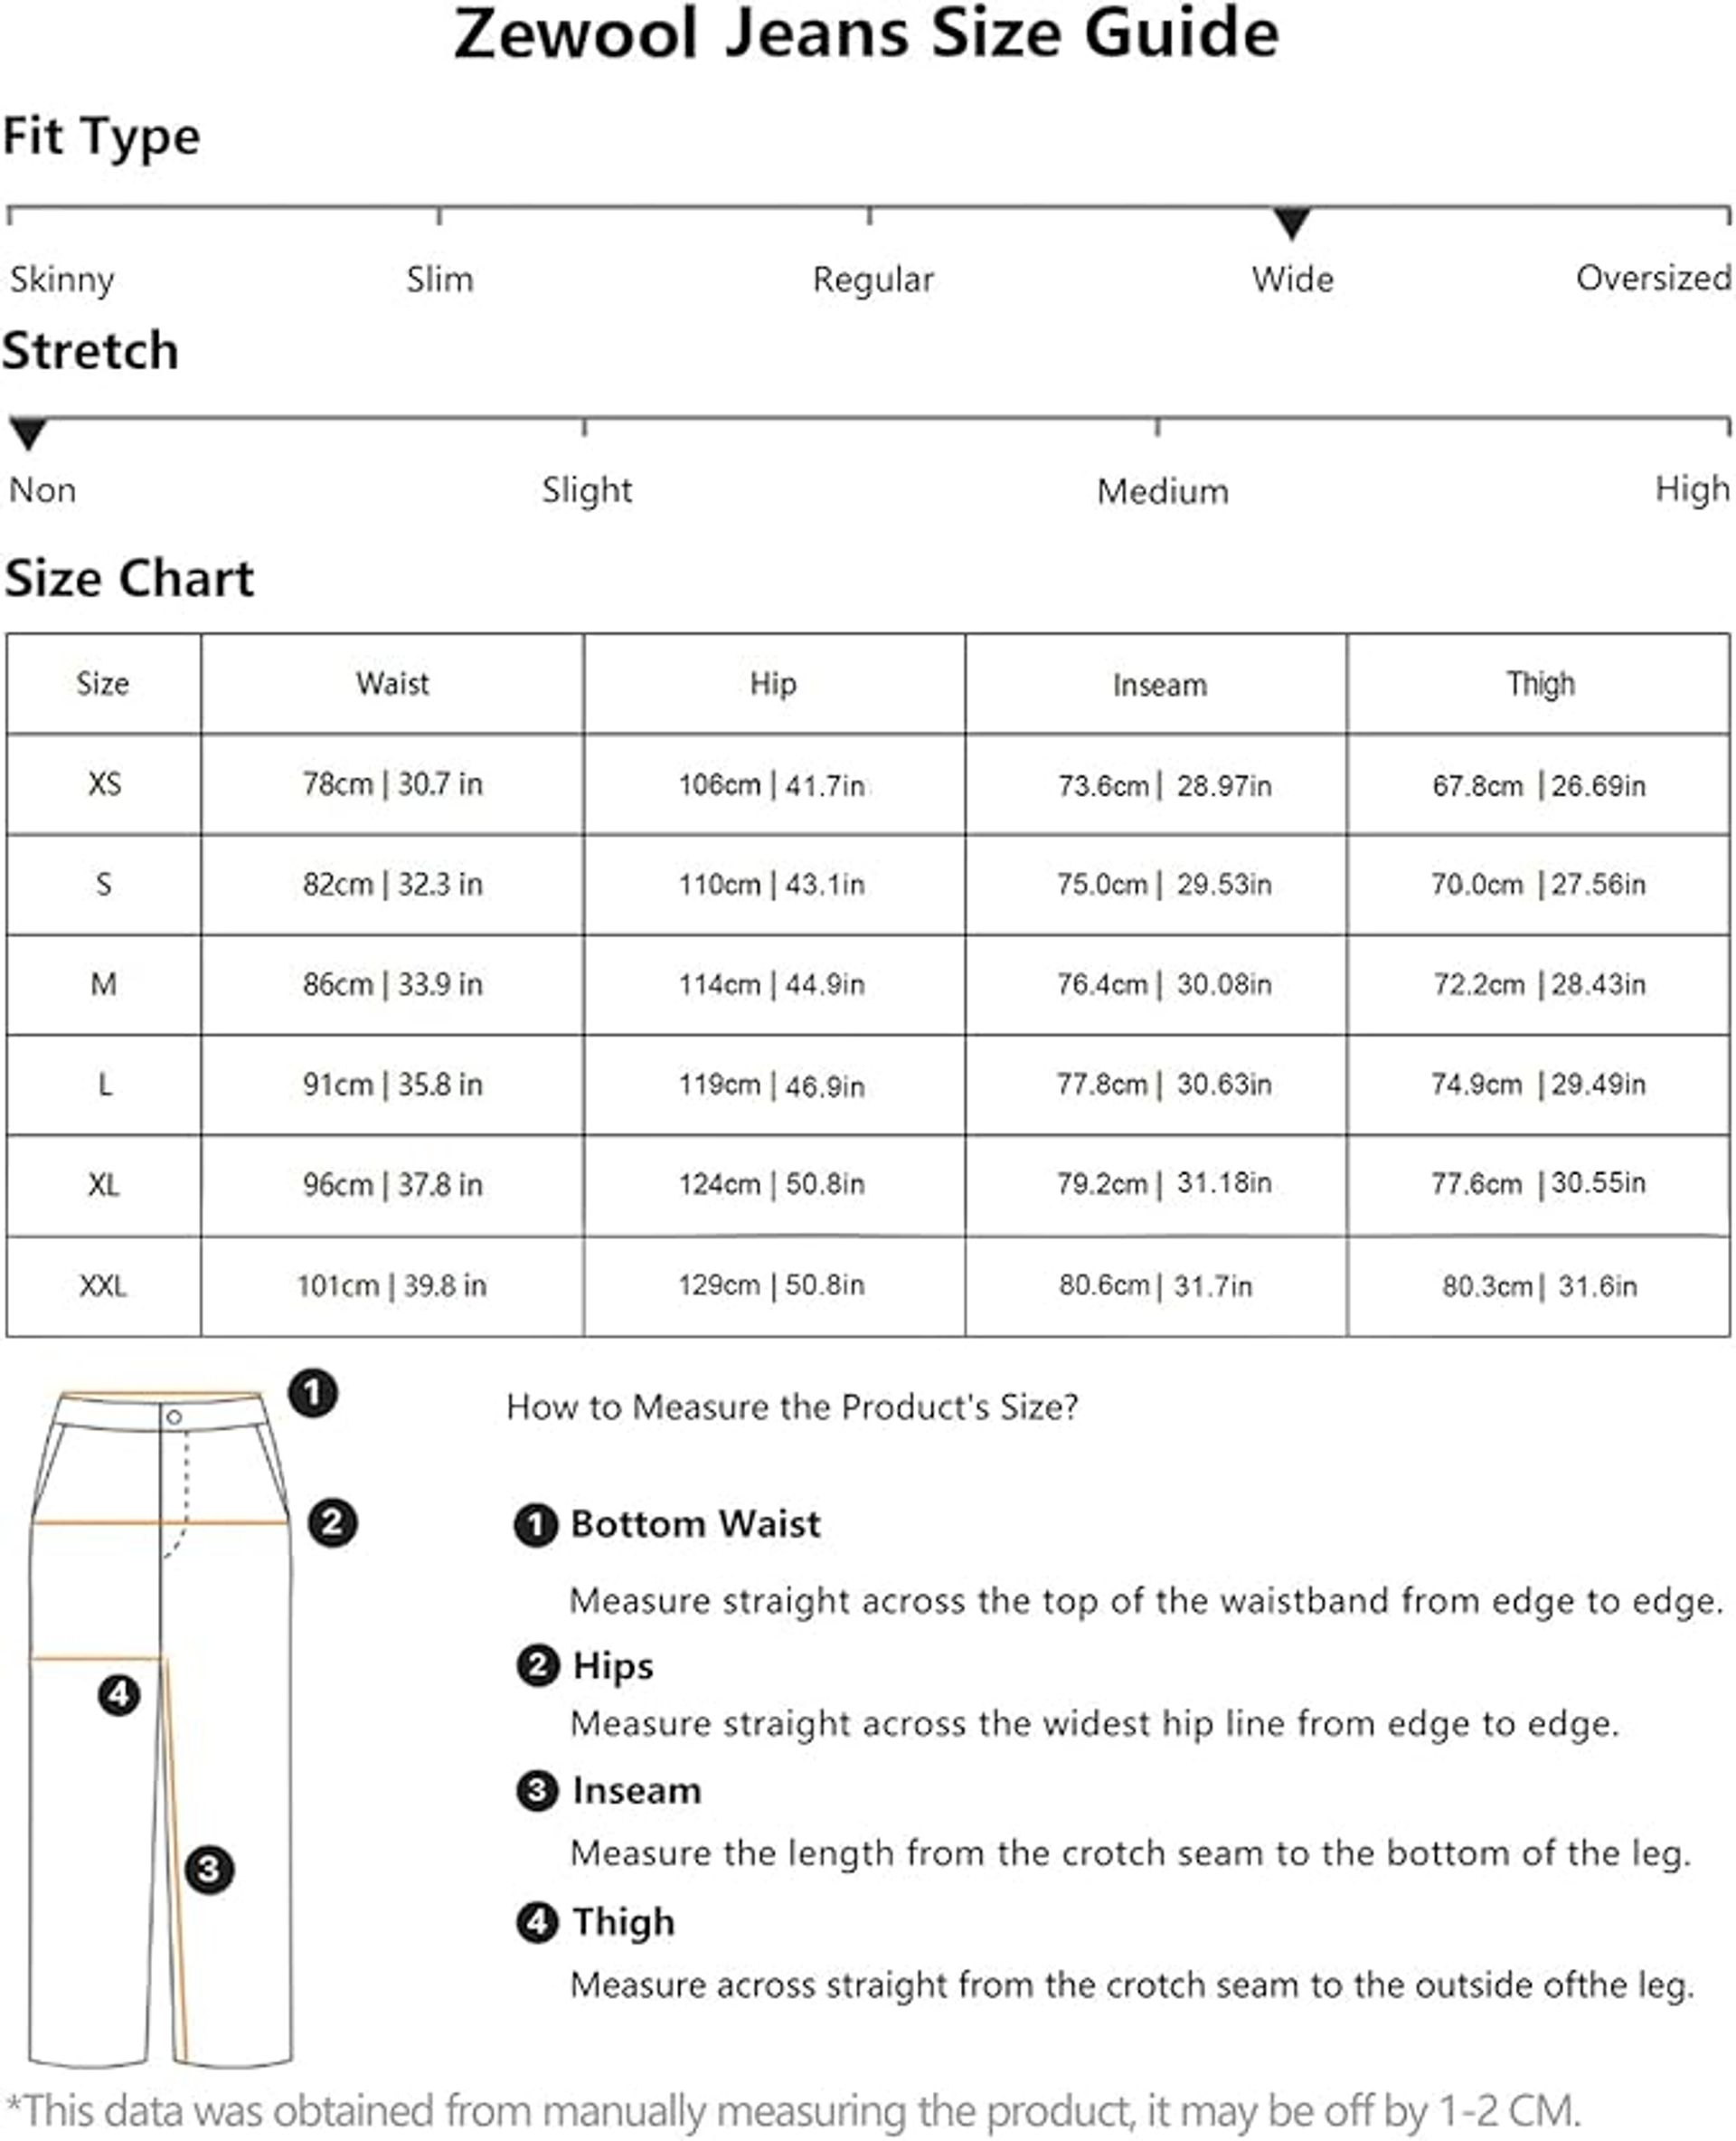Select the Thigh numbered bullet icon

[538, 1922]
